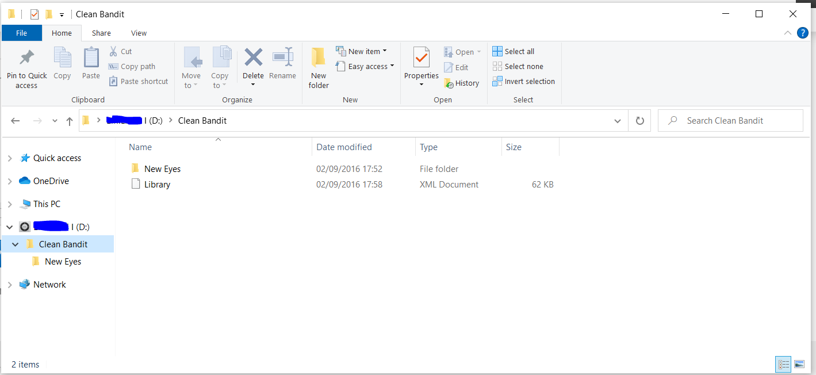Click D: drive segment in address bar
Image resolution: width=816 pixels, height=375 pixels.
point(135,121)
